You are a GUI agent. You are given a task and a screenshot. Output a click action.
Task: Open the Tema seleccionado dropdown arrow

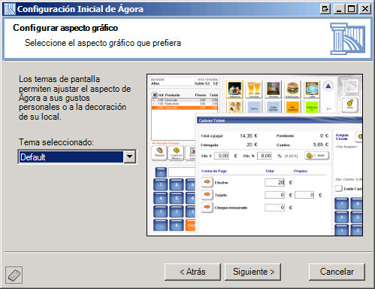130,157
